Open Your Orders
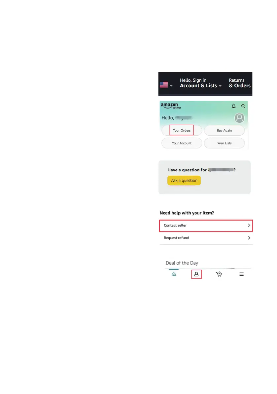The width and height of the screenshot is (277, 394). coord(182,130)
